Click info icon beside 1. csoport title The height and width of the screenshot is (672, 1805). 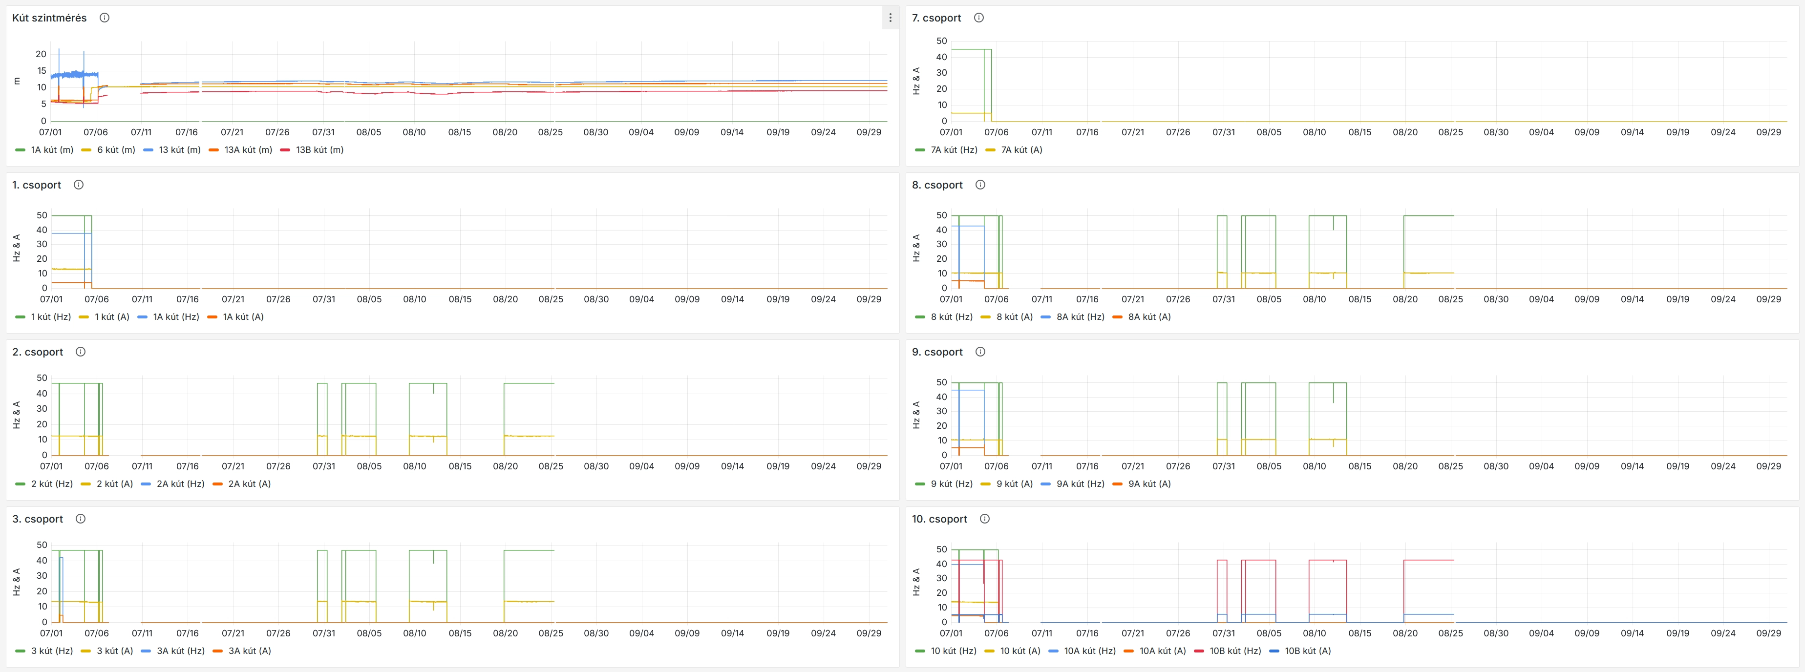[79, 185]
